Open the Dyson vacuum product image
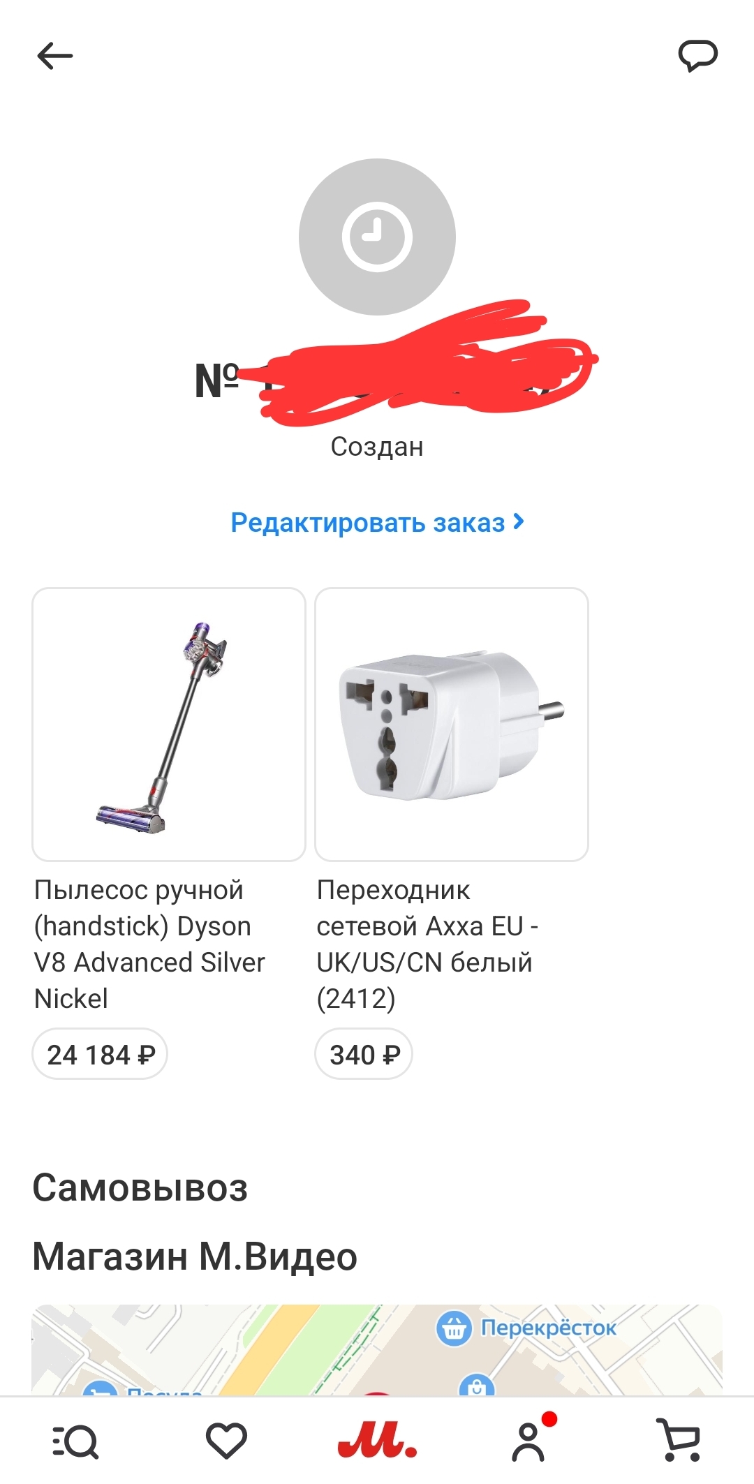Image resolution: width=754 pixels, height=1484 pixels. [169, 725]
